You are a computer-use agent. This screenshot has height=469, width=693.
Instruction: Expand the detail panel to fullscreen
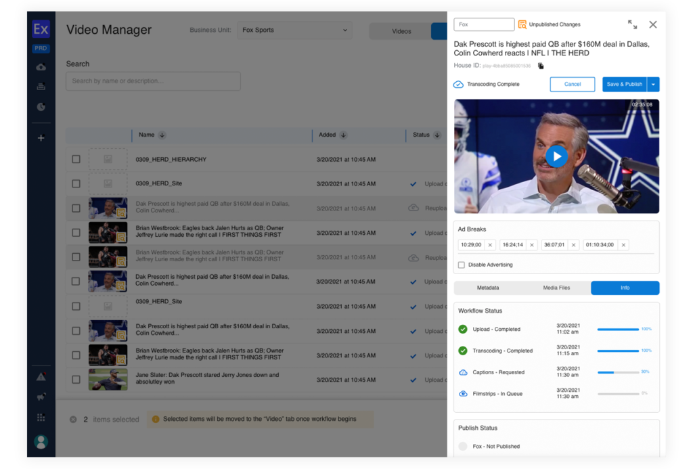(x=632, y=24)
